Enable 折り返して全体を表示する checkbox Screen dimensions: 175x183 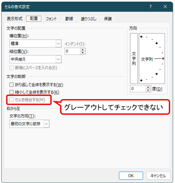pyautogui.click(x=12, y=84)
